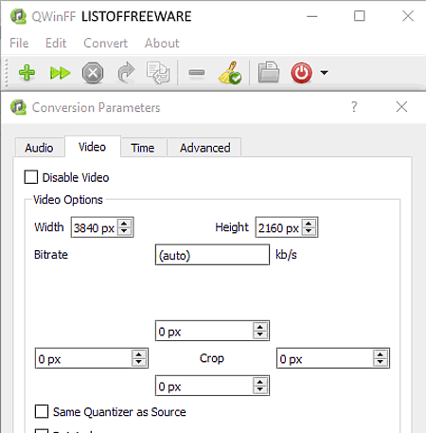Click the Bitrate (auto) input field
This screenshot has width=426, height=433.
coord(212,255)
